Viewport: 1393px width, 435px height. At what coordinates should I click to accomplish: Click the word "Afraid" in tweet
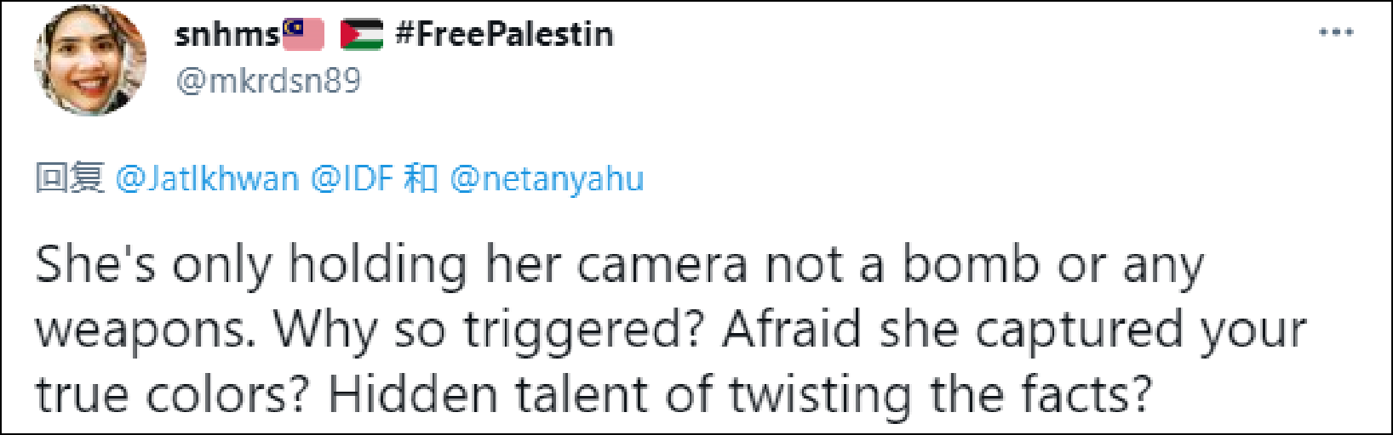pos(791,330)
